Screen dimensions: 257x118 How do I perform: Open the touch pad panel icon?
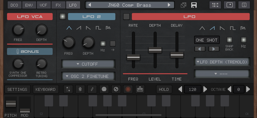coord(230,5)
